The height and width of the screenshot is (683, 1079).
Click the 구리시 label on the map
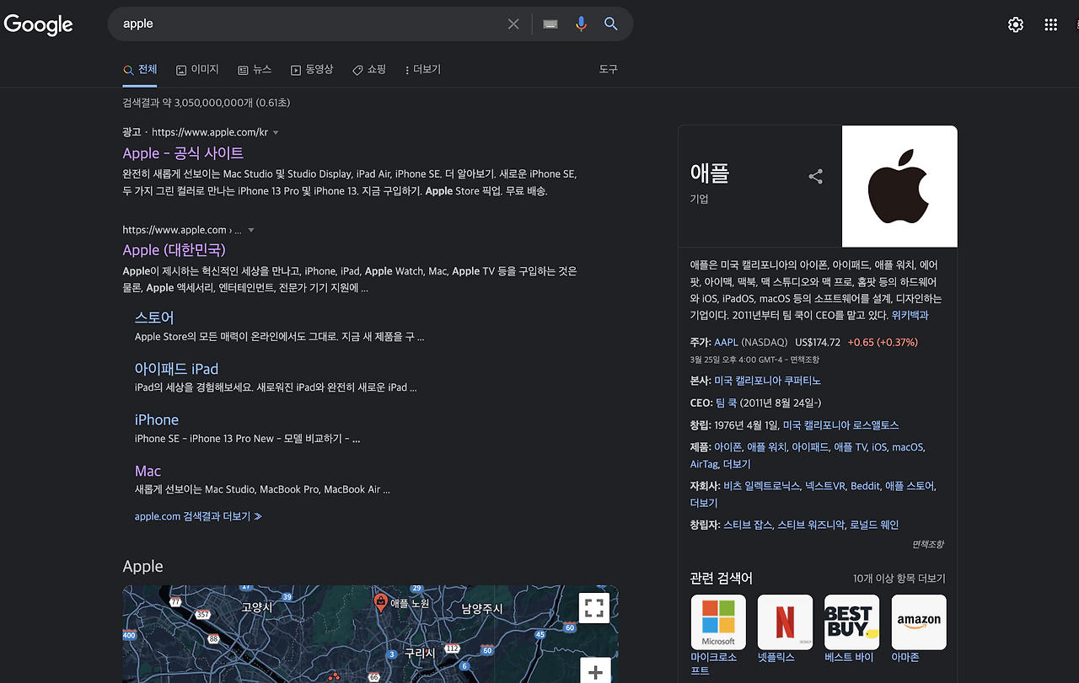pos(420,654)
